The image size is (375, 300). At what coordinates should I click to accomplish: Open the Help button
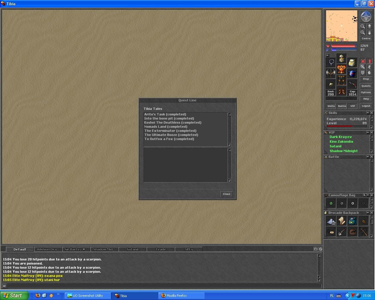pyautogui.click(x=366, y=99)
